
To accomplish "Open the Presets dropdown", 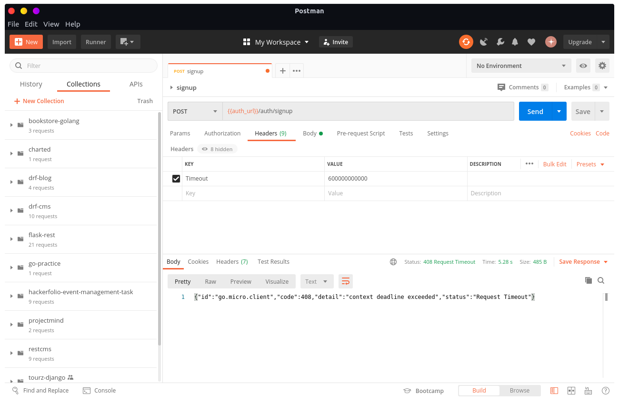I will point(590,164).
